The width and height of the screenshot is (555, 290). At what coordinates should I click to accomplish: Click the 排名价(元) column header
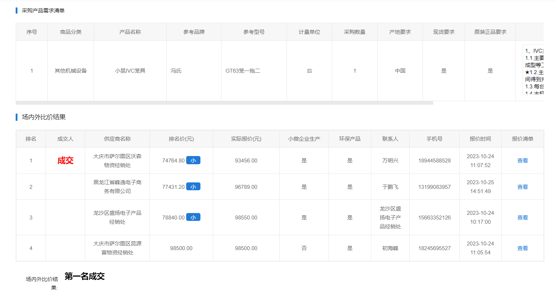click(x=181, y=139)
